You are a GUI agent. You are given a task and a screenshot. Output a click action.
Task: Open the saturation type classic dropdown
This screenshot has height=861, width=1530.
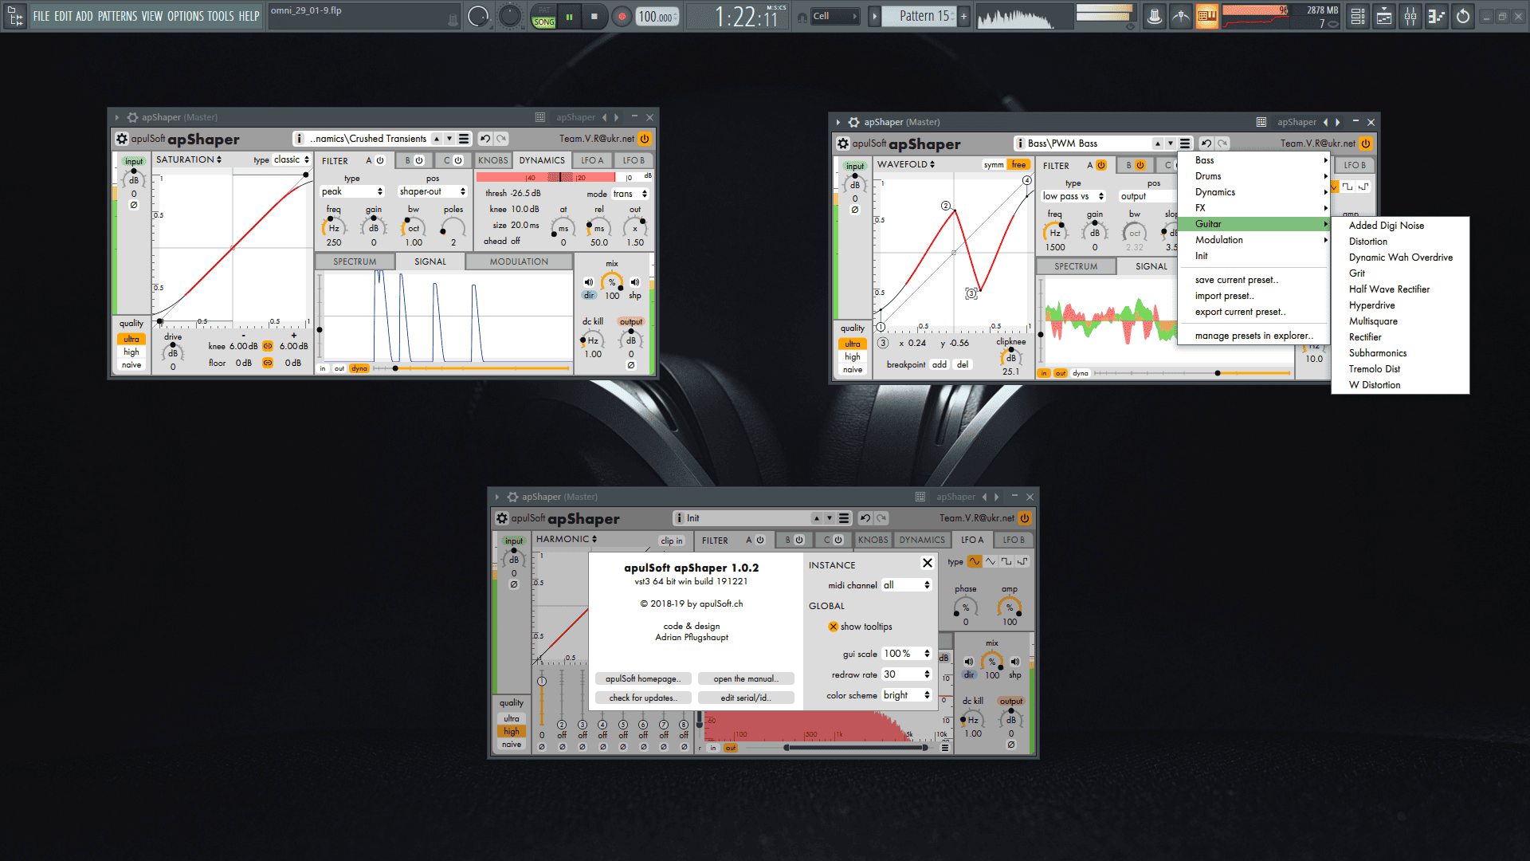(291, 159)
